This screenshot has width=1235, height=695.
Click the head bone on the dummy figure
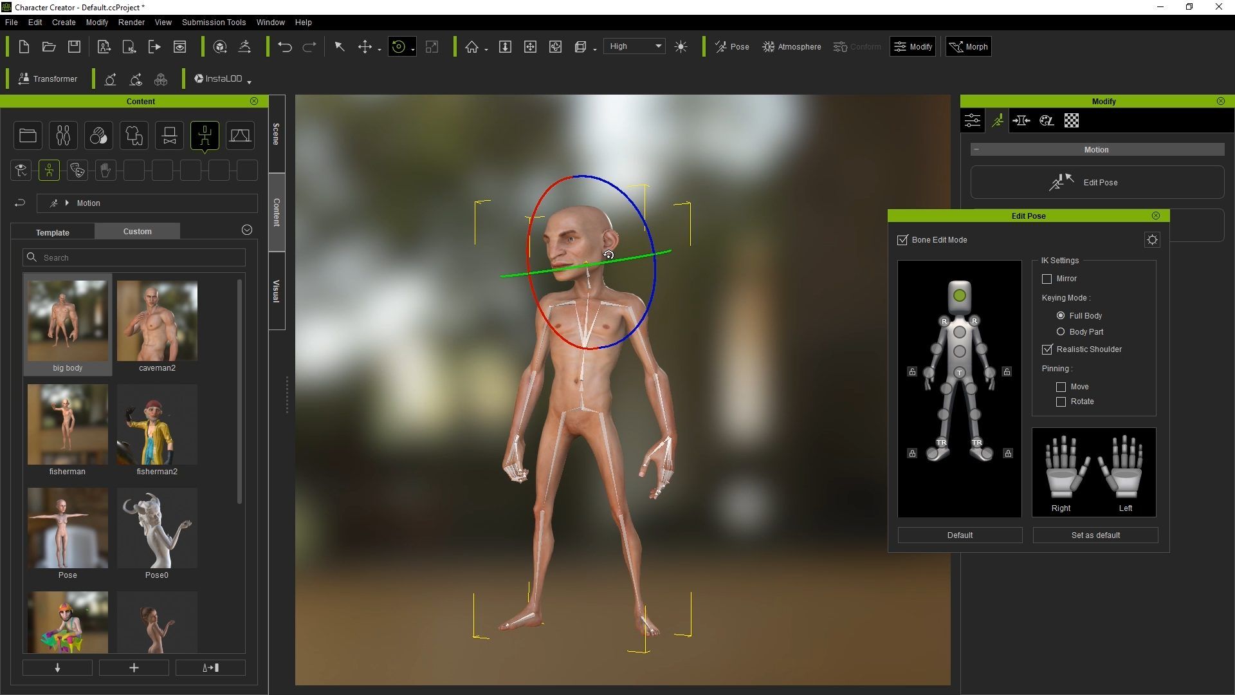pyautogui.click(x=959, y=295)
